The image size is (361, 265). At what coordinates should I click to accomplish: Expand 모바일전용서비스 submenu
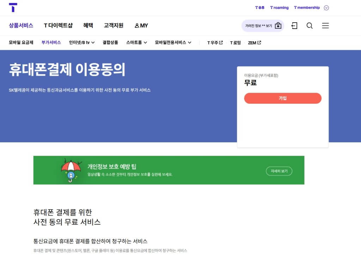click(x=173, y=43)
